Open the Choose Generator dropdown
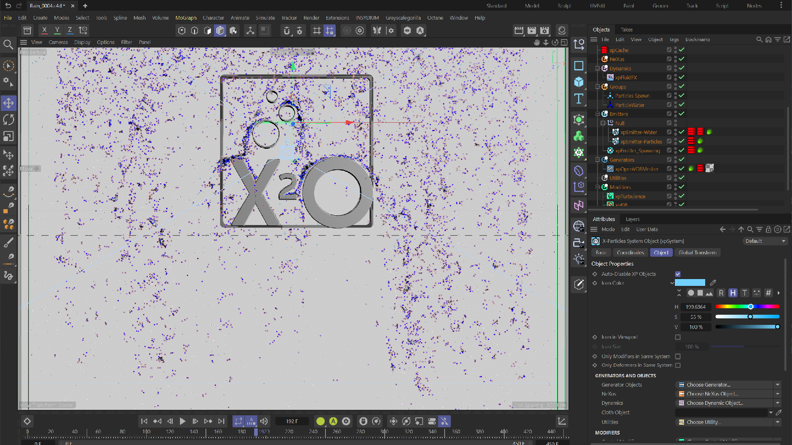792x445 pixels. pyautogui.click(x=777, y=385)
